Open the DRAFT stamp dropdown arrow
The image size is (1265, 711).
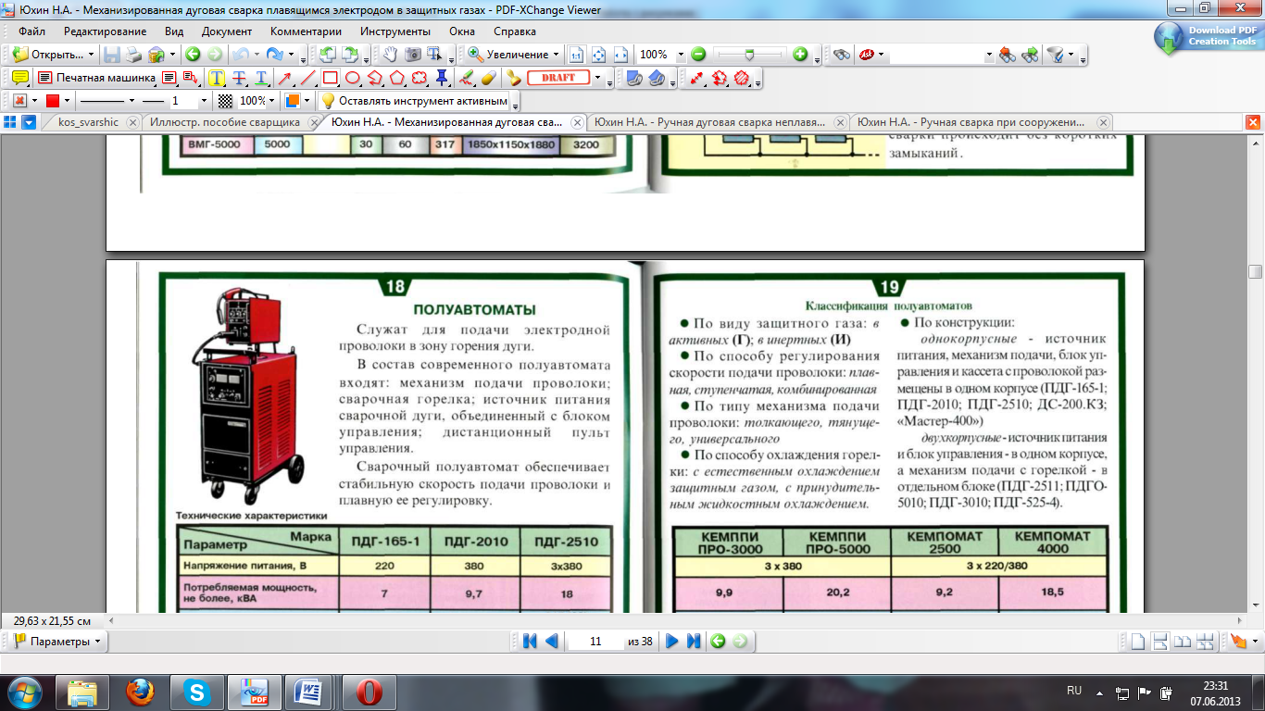pyautogui.click(x=597, y=78)
